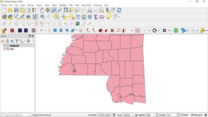Viewport: 208px width, 117px height.
Task: Open the Scale dropdown
Action: 132,115
